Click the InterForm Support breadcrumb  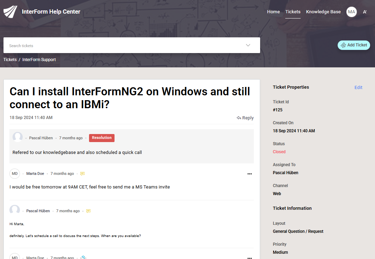(39, 60)
